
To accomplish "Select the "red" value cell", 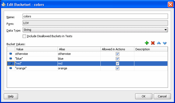I will 36,63.
